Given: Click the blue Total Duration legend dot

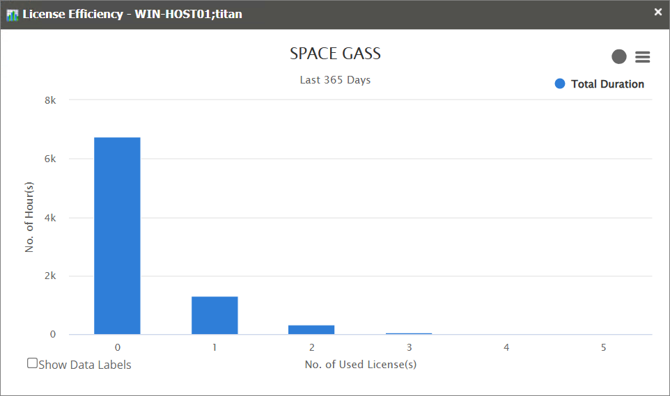Looking at the screenshot, I should click(x=560, y=84).
